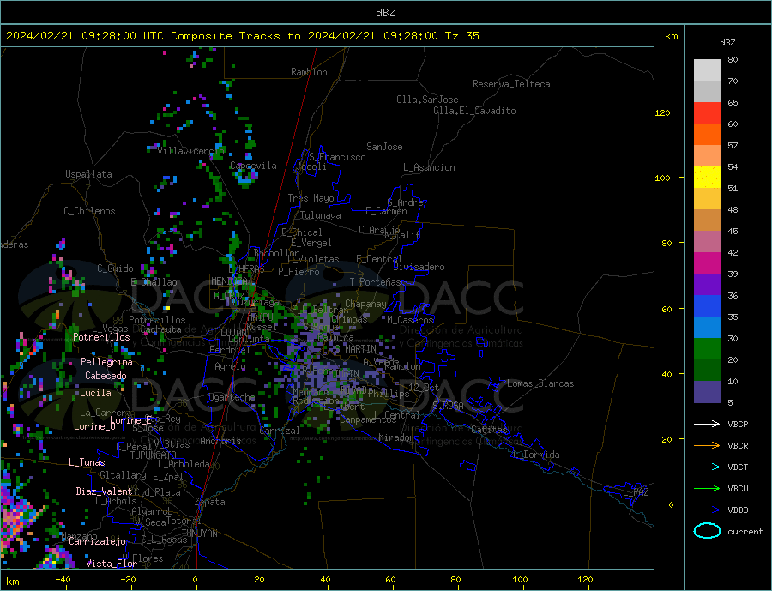Click the orange VBCR arrow in legend
This screenshot has width=772, height=591.
tap(707, 446)
